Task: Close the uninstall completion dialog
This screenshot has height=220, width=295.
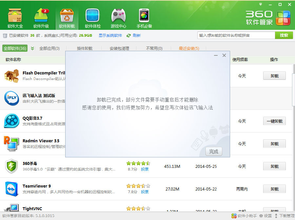Action: coord(224,55)
